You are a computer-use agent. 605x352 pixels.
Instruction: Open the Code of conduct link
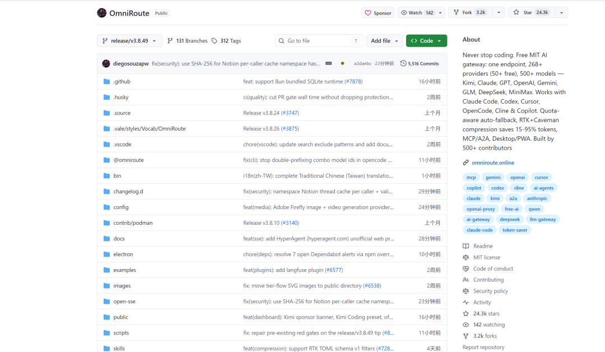pos(493,268)
